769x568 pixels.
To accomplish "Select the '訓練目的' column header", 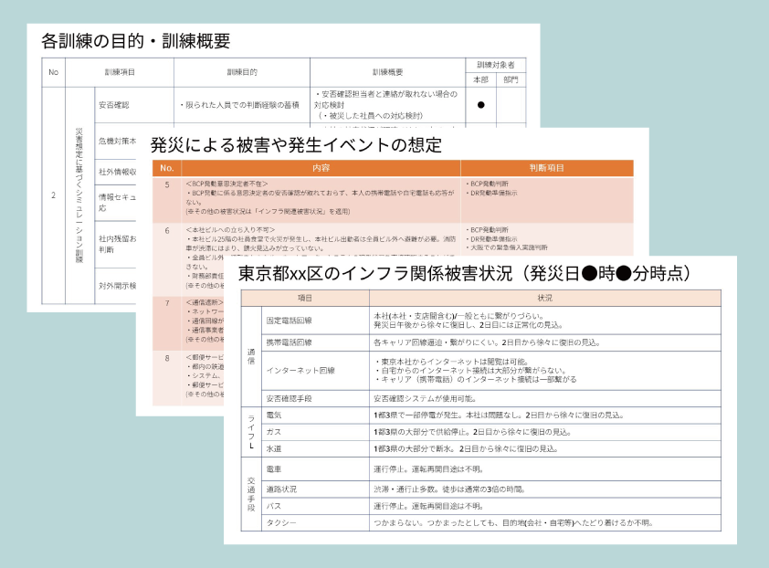I will (x=242, y=72).
